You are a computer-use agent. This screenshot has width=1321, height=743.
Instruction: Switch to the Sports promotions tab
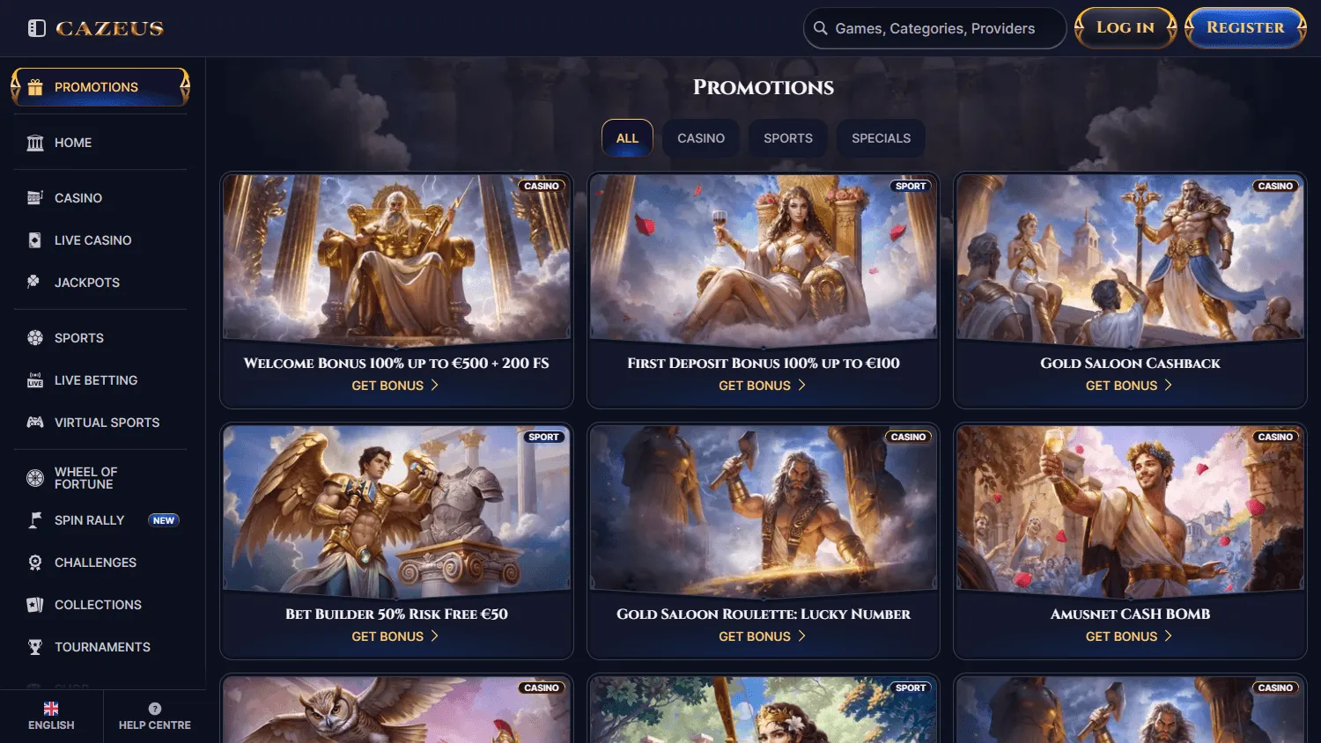click(788, 138)
